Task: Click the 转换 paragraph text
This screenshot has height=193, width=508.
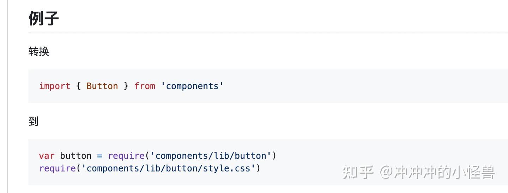Action: click(39, 52)
